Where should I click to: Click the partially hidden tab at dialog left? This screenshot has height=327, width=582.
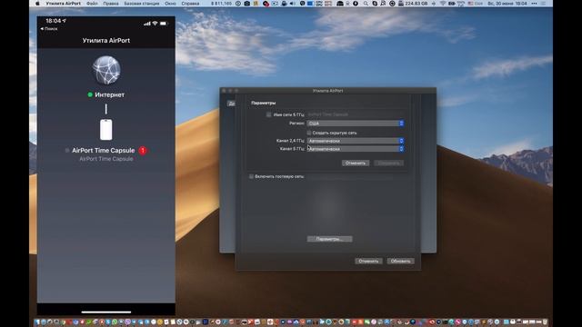231,104
